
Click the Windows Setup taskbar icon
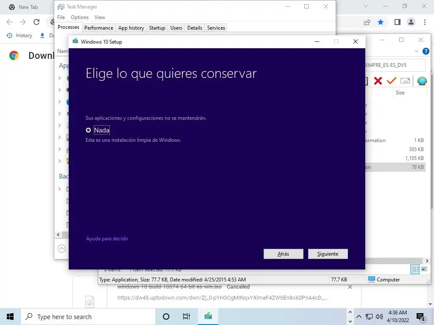point(208,317)
